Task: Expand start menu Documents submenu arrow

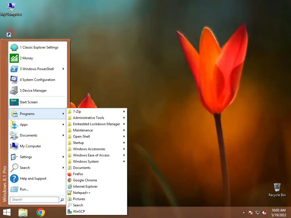Action: pos(63,135)
